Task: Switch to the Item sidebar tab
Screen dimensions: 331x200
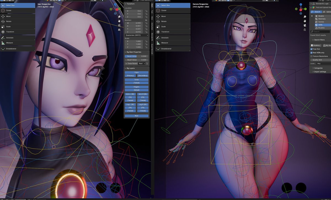Action: (152, 6)
